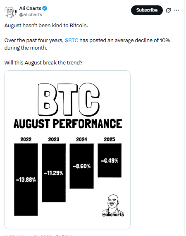Image resolution: width=186 pixels, height=236 pixels.
Task: Open the Ali Charts profile avatar
Action: click(x=10, y=12)
